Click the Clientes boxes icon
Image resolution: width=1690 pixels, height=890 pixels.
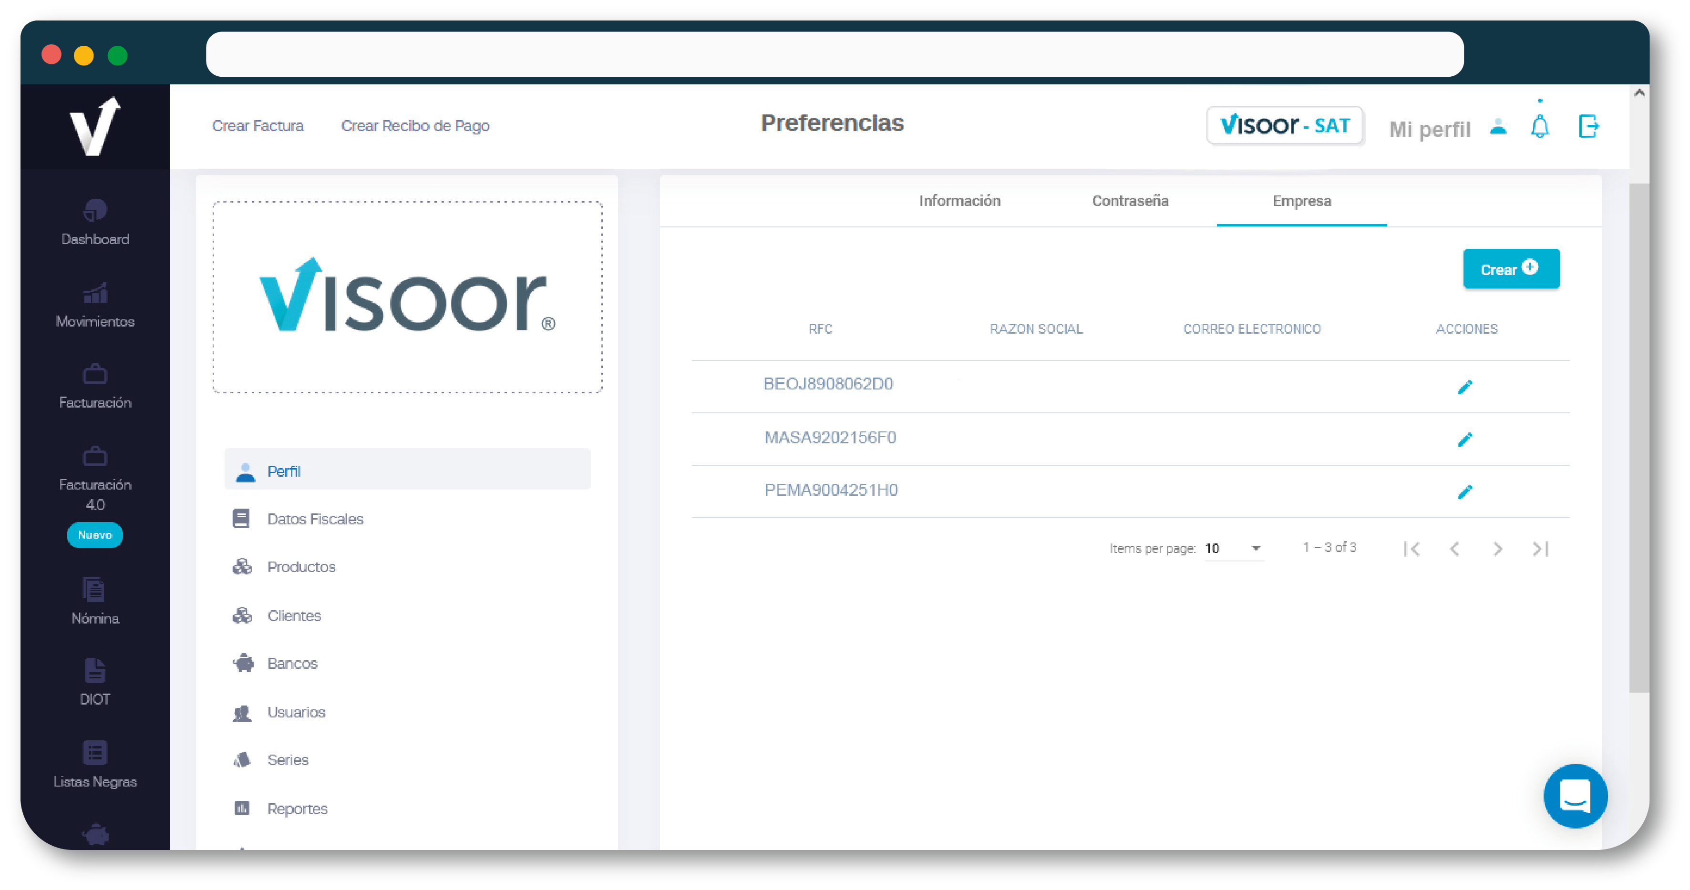[242, 615]
